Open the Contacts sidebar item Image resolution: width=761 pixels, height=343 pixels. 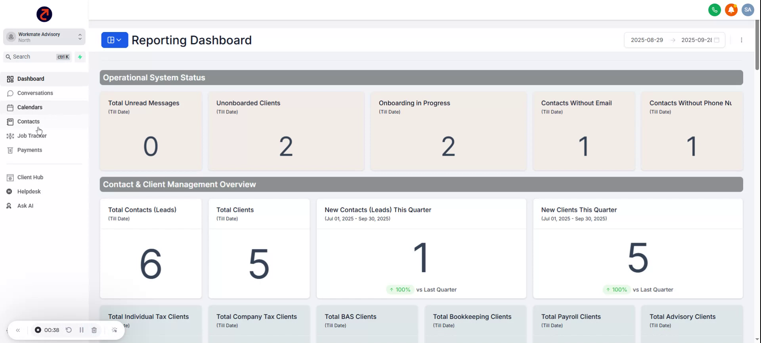pyautogui.click(x=28, y=122)
